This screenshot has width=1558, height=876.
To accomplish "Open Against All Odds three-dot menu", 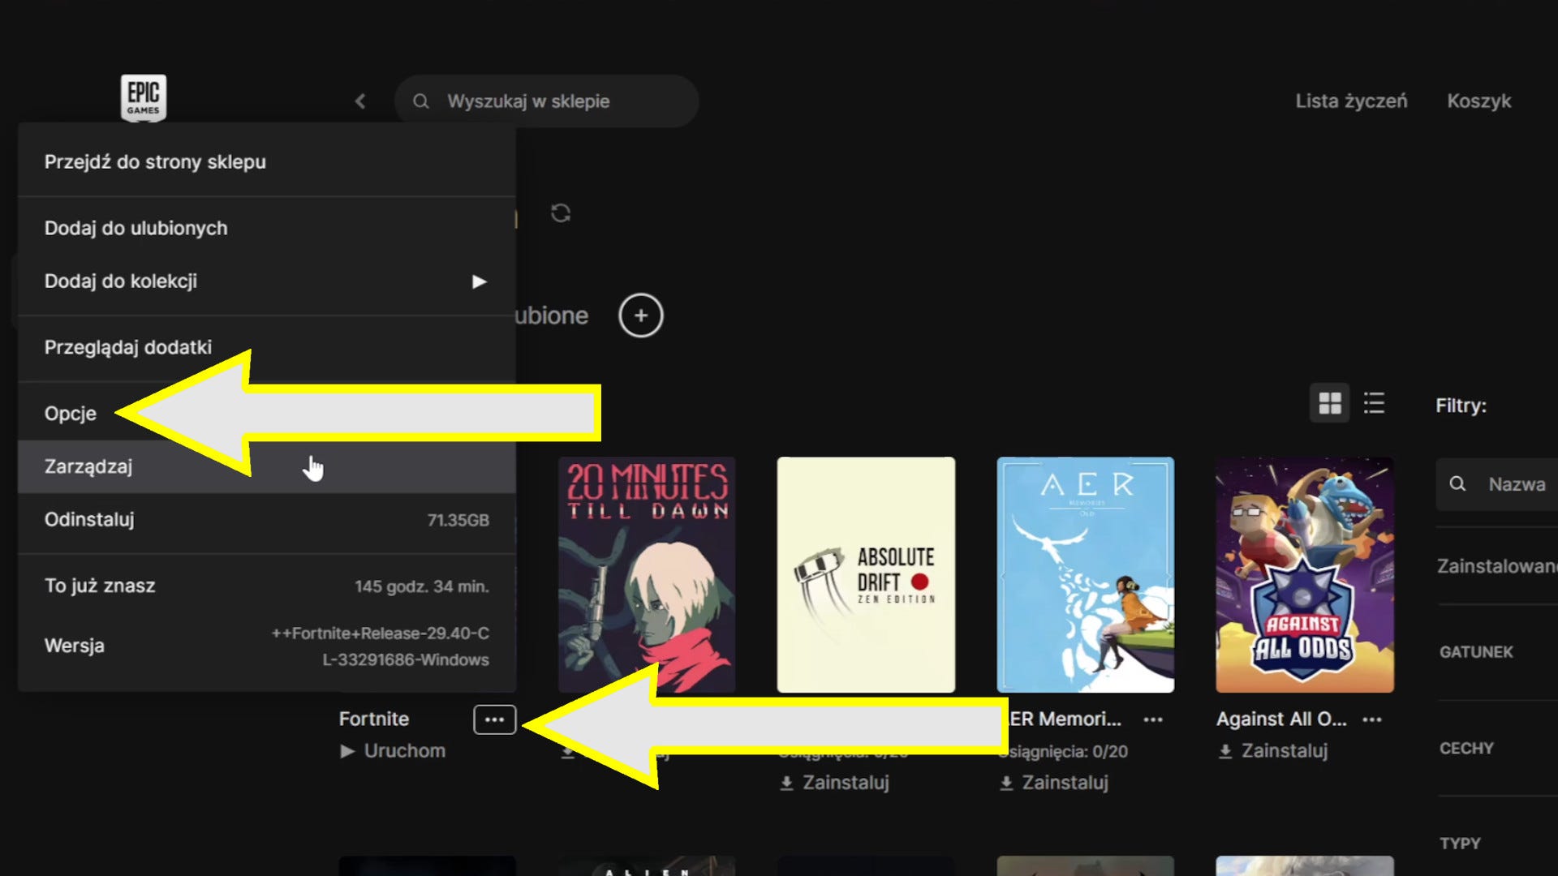I will click(x=1372, y=719).
